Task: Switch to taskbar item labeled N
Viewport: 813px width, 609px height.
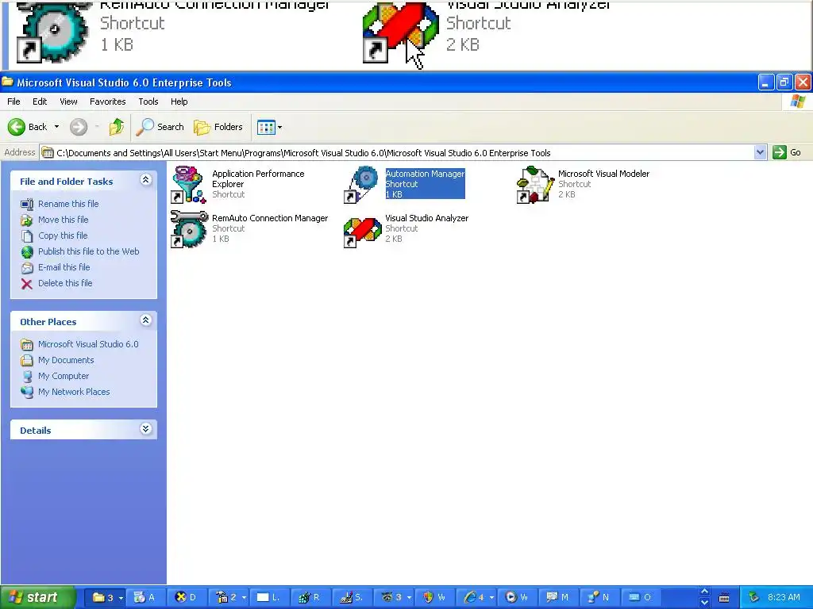Action: [599, 598]
